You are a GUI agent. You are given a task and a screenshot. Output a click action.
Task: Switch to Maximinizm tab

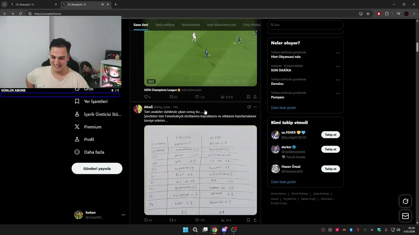point(191,25)
